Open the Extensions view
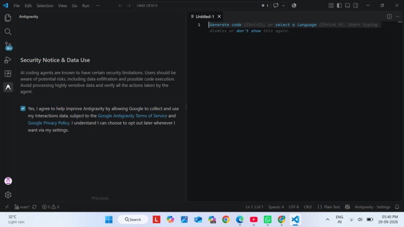The height and width of the screenshot is (227, 404). coord(8,74)
